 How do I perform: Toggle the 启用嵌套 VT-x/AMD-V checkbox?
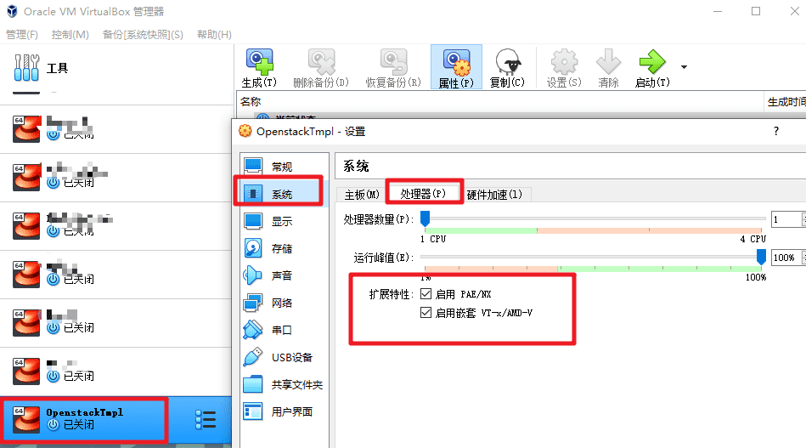pos(426,312)
